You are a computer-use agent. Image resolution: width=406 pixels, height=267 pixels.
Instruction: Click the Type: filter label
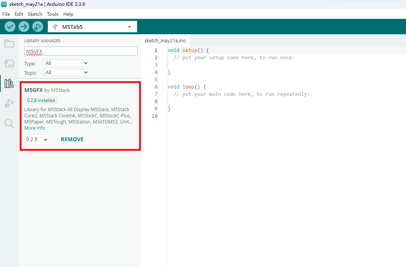pyautogui.click(x=30, y=63)
